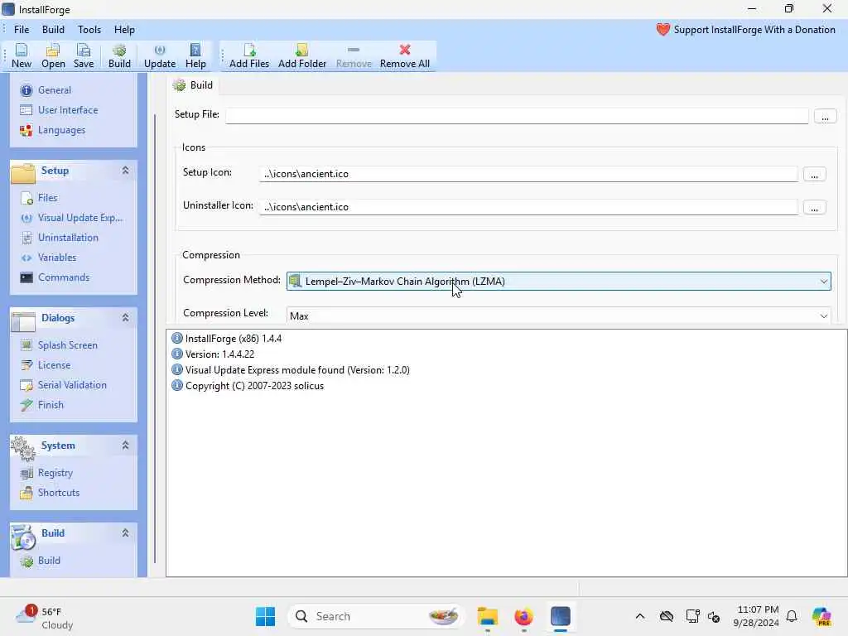Click the taskbar Search box
848x636 pixels.
[x=377, y=616]
